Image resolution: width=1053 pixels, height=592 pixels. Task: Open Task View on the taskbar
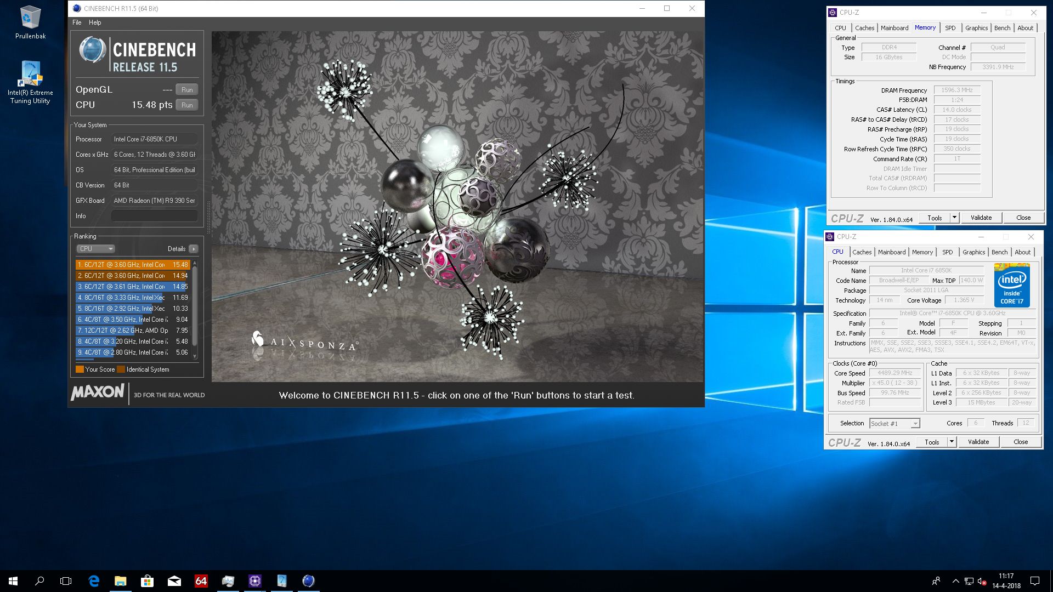[x=66, y=581]
